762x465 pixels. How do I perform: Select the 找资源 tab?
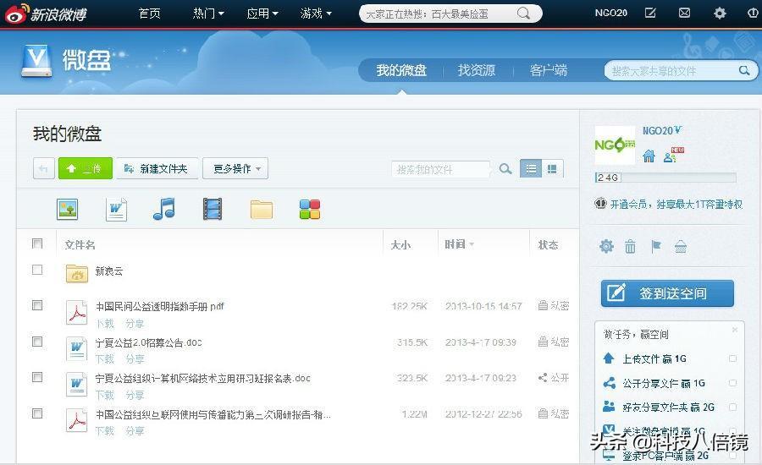(476, 70)
